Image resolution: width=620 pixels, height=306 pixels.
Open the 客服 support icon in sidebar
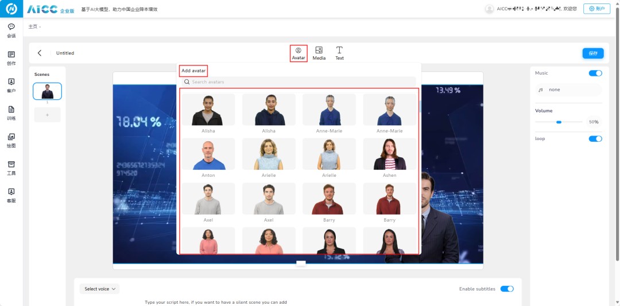pos(11,192)
